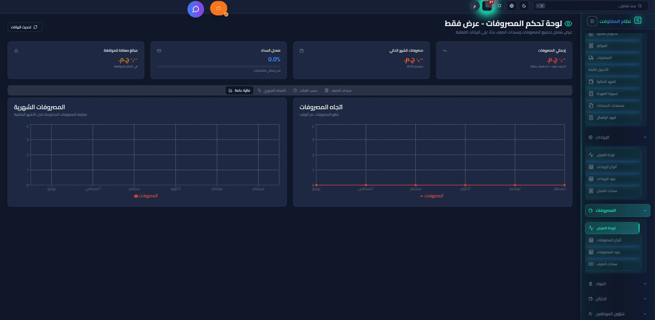This screenshot has width=655, height=320.
Task: Click the orange floating assistant button
Action: tap(219, 9)
